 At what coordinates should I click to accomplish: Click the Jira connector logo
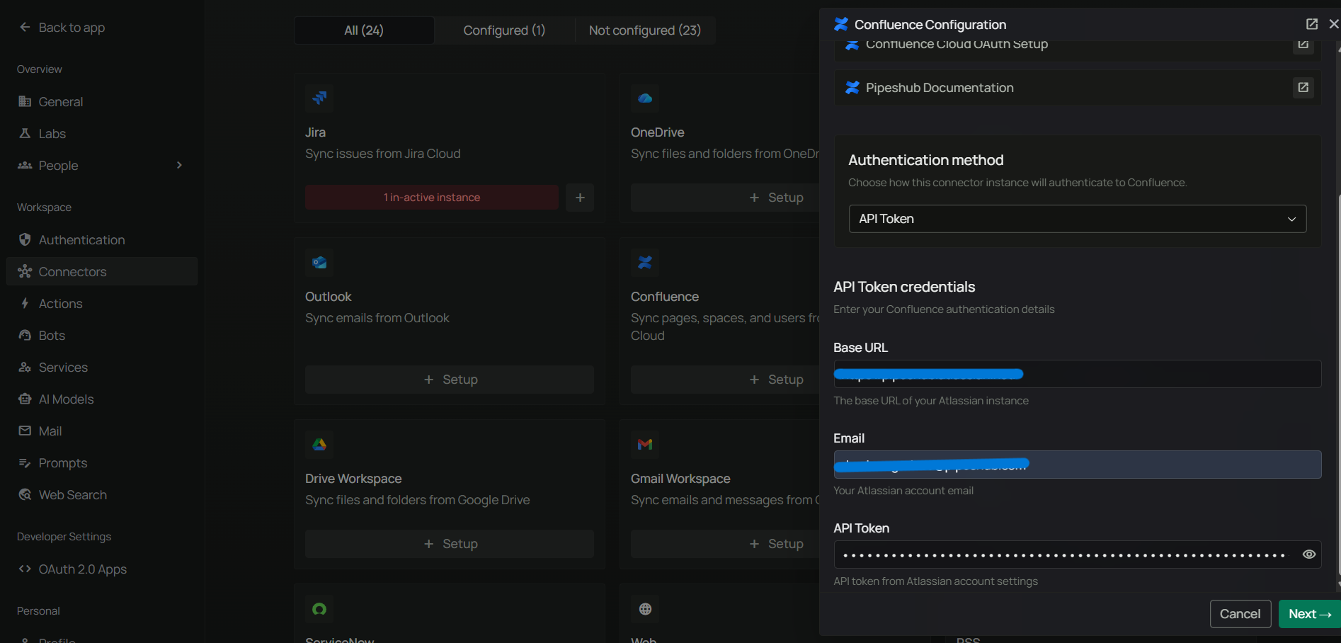(319, 98)
